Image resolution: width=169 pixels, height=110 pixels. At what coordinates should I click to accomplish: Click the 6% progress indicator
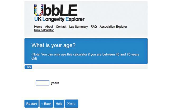click(28, 67)
